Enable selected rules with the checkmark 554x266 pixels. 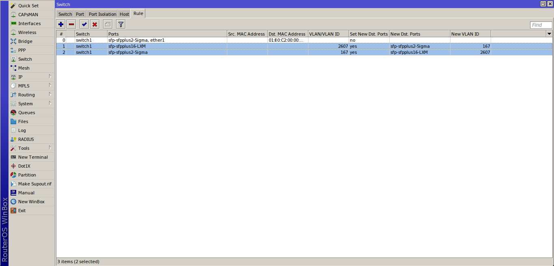[x=84, y=24]
